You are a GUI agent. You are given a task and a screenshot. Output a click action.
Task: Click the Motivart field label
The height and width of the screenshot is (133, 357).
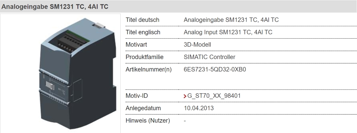[x=136, y=45]
